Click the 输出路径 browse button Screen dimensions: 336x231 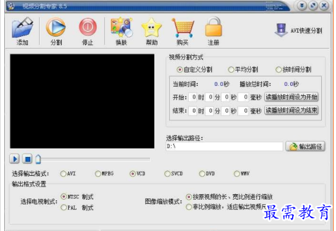pyautogui.click(x=306, y=146)
